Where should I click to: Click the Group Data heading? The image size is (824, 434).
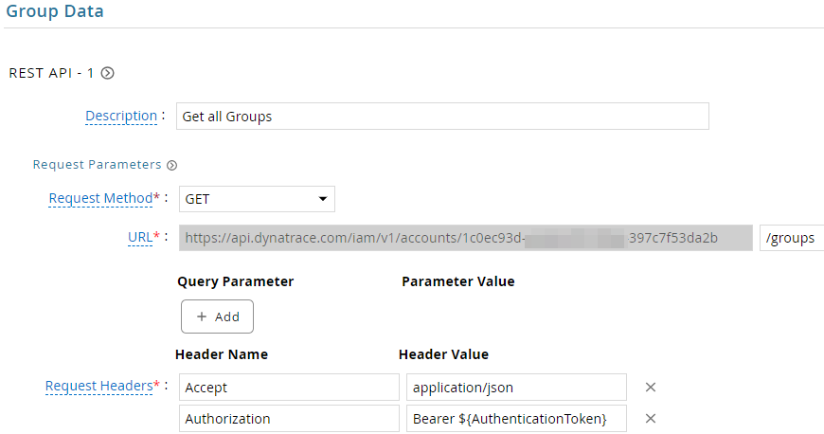pos(55,11)
